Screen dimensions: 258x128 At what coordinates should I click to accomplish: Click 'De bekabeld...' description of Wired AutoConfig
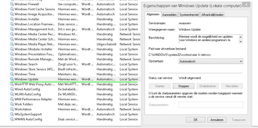tap(68, 89)
